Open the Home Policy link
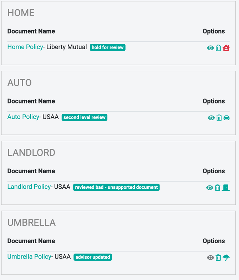The height and width of the screenshot is (280, 239). 25,47
